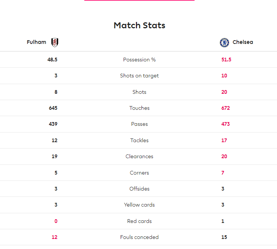Click Chelsea's 473 passes value
The width and height of the screenshot is (277, 249).
226,124
